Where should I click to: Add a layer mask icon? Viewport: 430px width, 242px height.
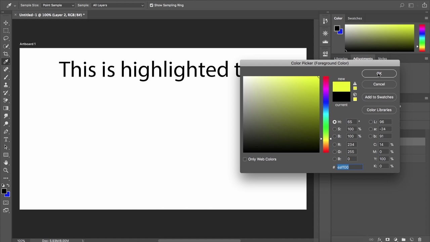click(387, 240)
